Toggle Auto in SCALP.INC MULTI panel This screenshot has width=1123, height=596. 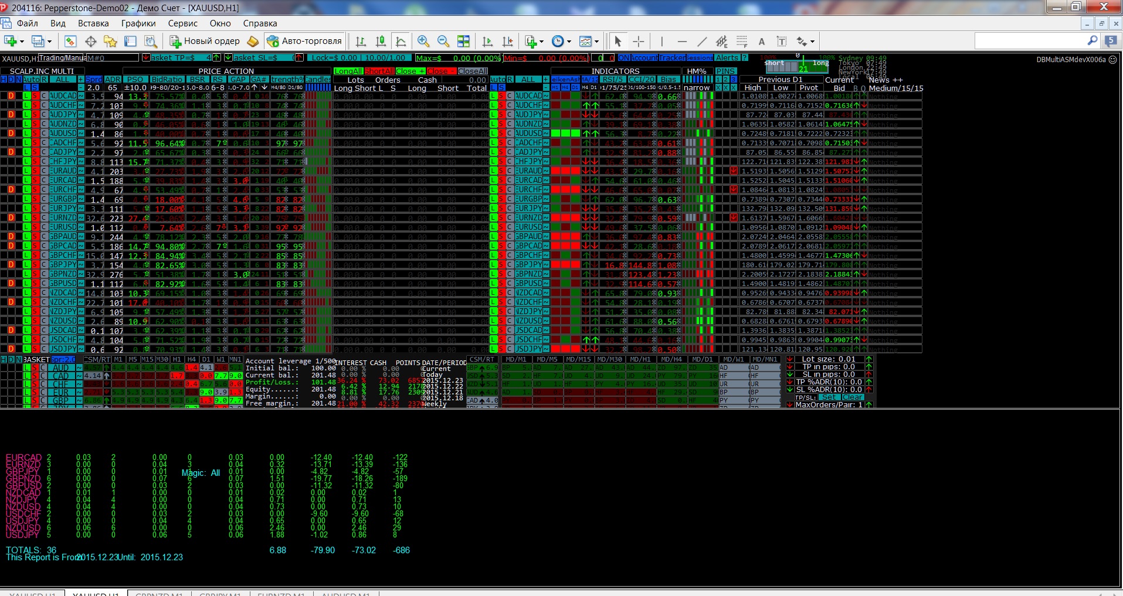click(x=31, y=79)
